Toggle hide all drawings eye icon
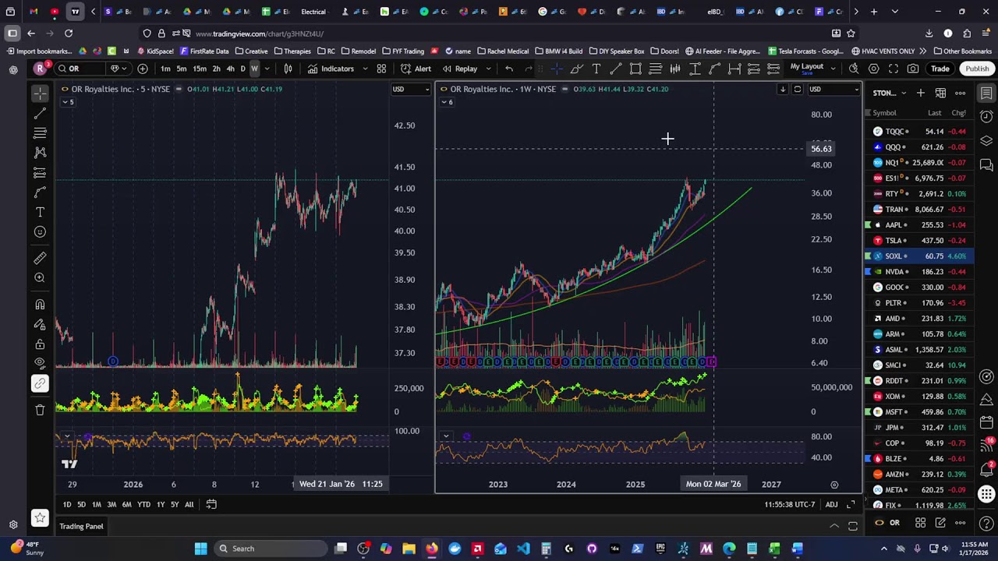Image resolution: width=998 pixels, height=561 pixels. (40, 363)
